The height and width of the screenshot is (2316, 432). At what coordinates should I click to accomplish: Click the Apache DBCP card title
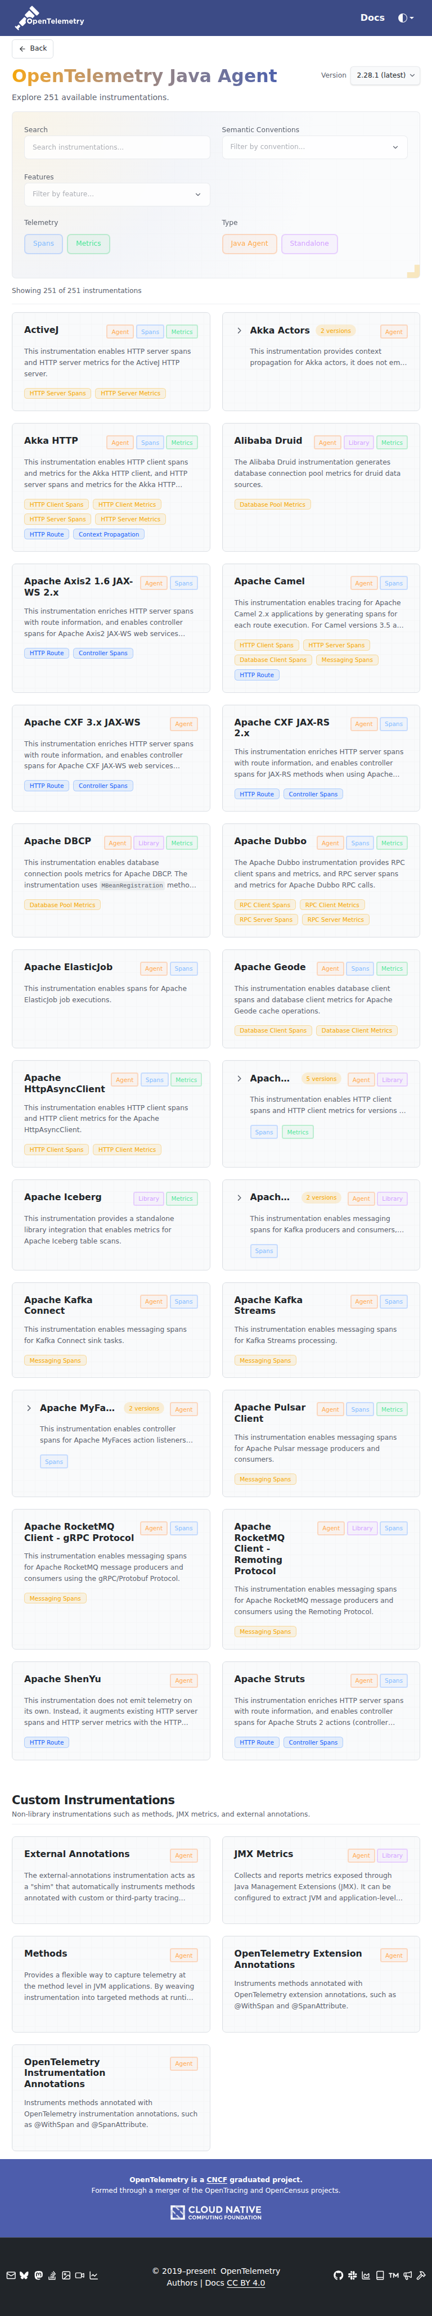click(57, 841)
